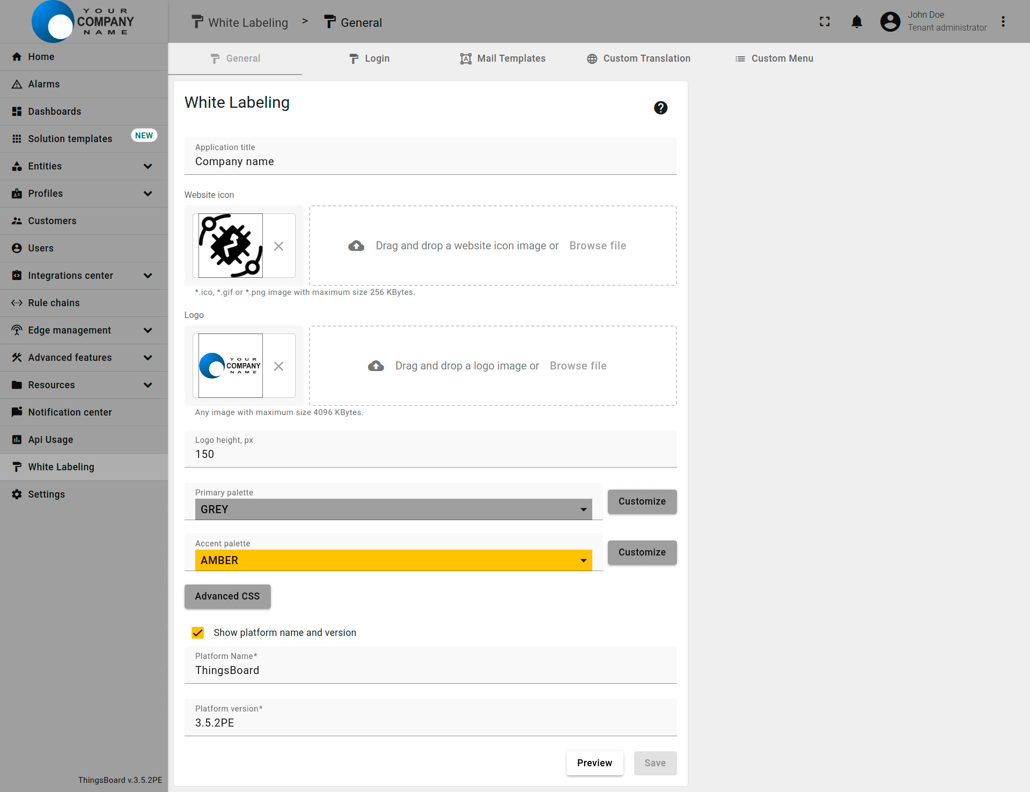
Task: Open the three-dot user menu
Action: coord(1003,21)
